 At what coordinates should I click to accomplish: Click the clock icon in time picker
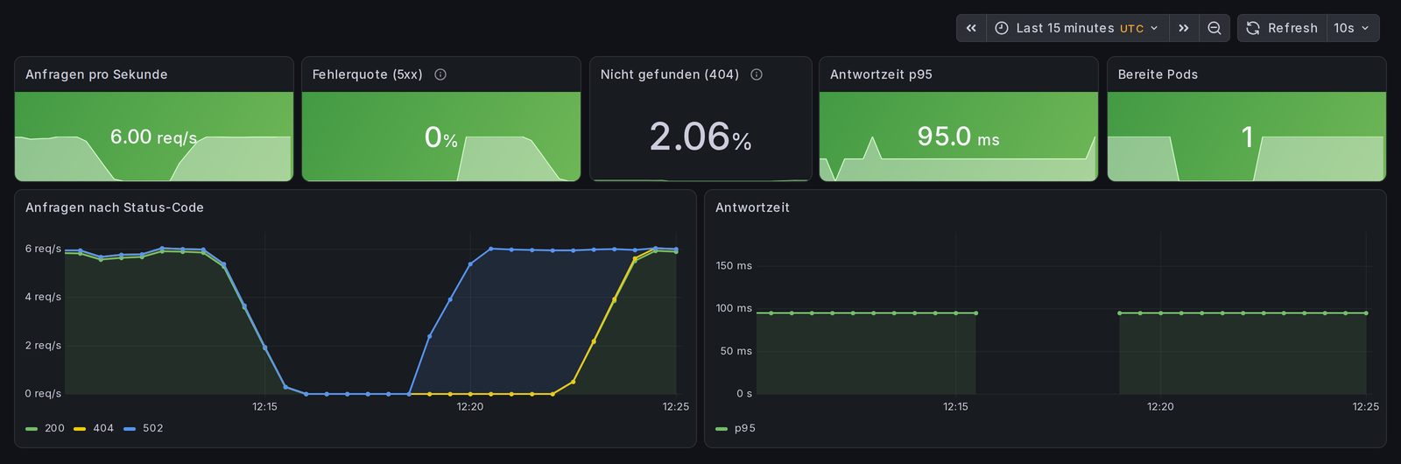[x=1002, y=28]
